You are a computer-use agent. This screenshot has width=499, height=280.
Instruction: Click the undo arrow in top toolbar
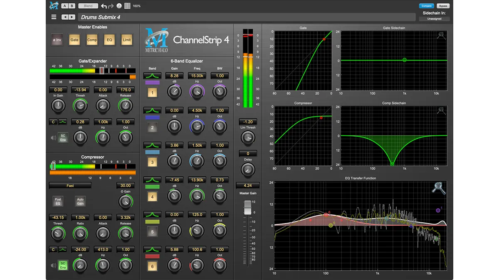click(x=104, y=6)
